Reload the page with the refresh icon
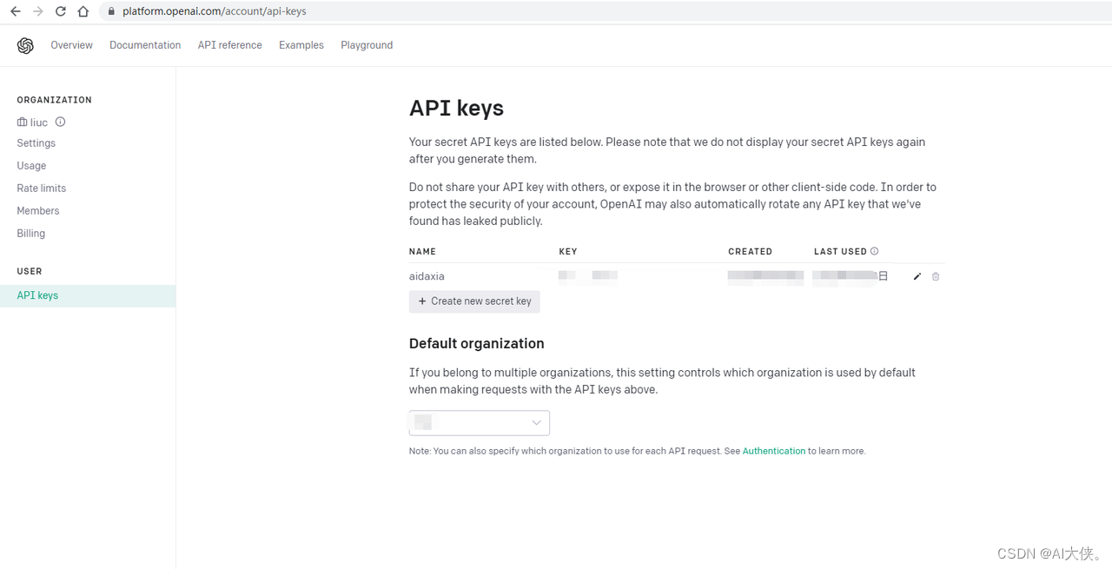The width and height of the screenshot is (1112, 569). pos(60,11)
